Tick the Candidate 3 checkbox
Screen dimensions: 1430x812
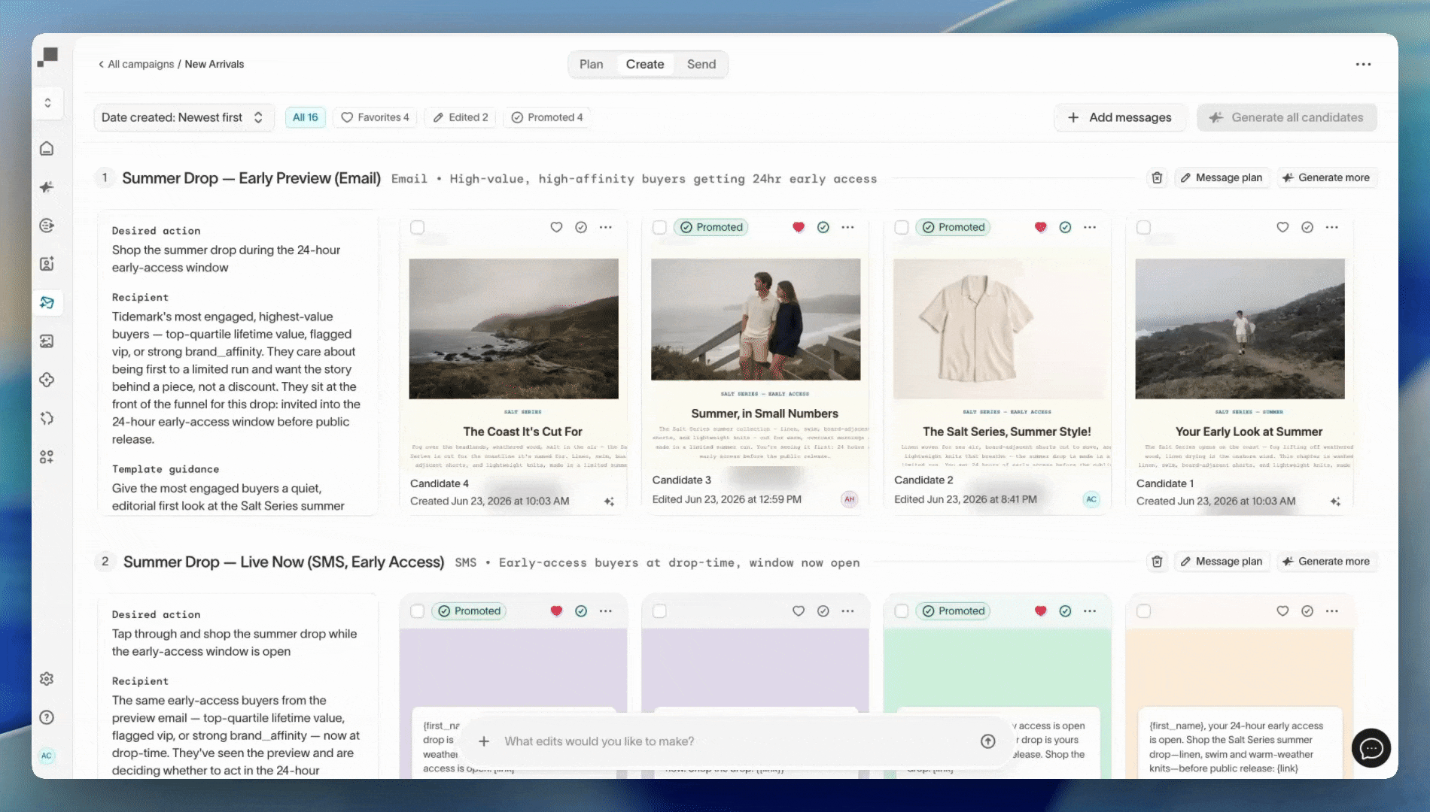659,227
